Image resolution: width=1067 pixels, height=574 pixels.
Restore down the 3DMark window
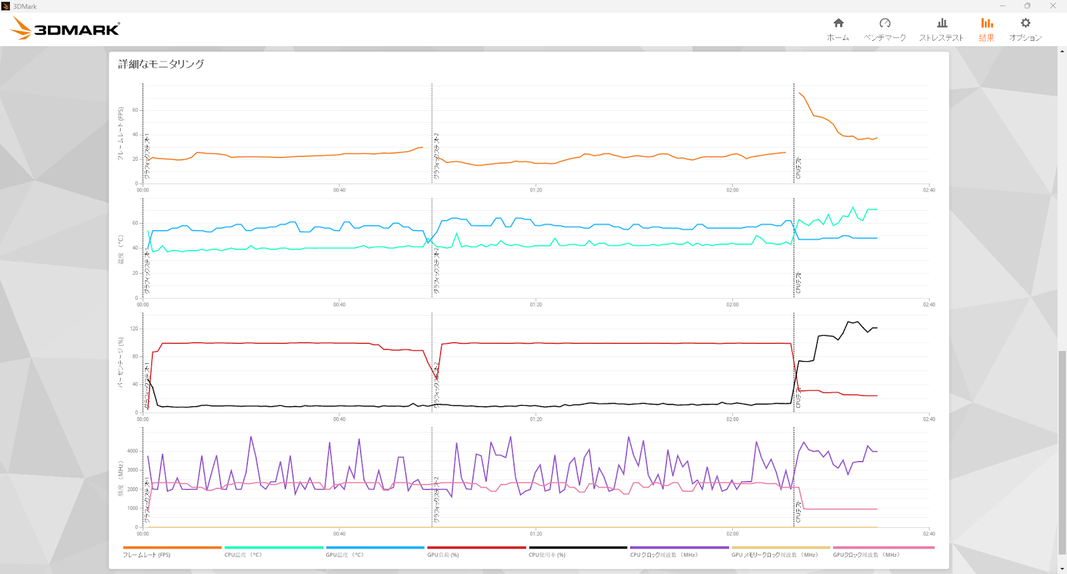click(x=1028, y=6)
